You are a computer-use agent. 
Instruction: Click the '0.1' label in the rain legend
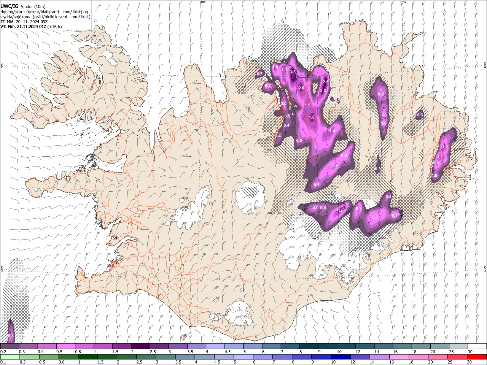(3, 362)
